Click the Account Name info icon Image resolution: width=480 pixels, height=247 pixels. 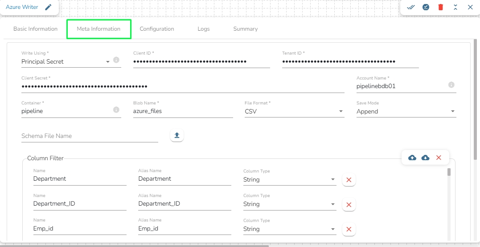pos(451,85)
